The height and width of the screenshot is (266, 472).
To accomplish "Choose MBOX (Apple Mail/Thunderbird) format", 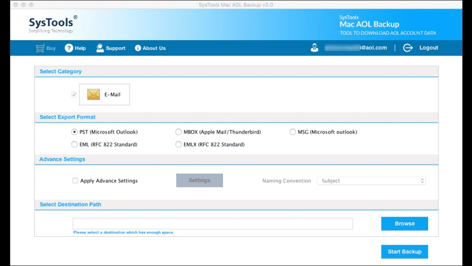I will (x=178, y=132).
